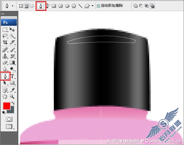This screenshot has width=184, height=145.
Task: Select the Blur tool
Action: [x=5, y=69]
